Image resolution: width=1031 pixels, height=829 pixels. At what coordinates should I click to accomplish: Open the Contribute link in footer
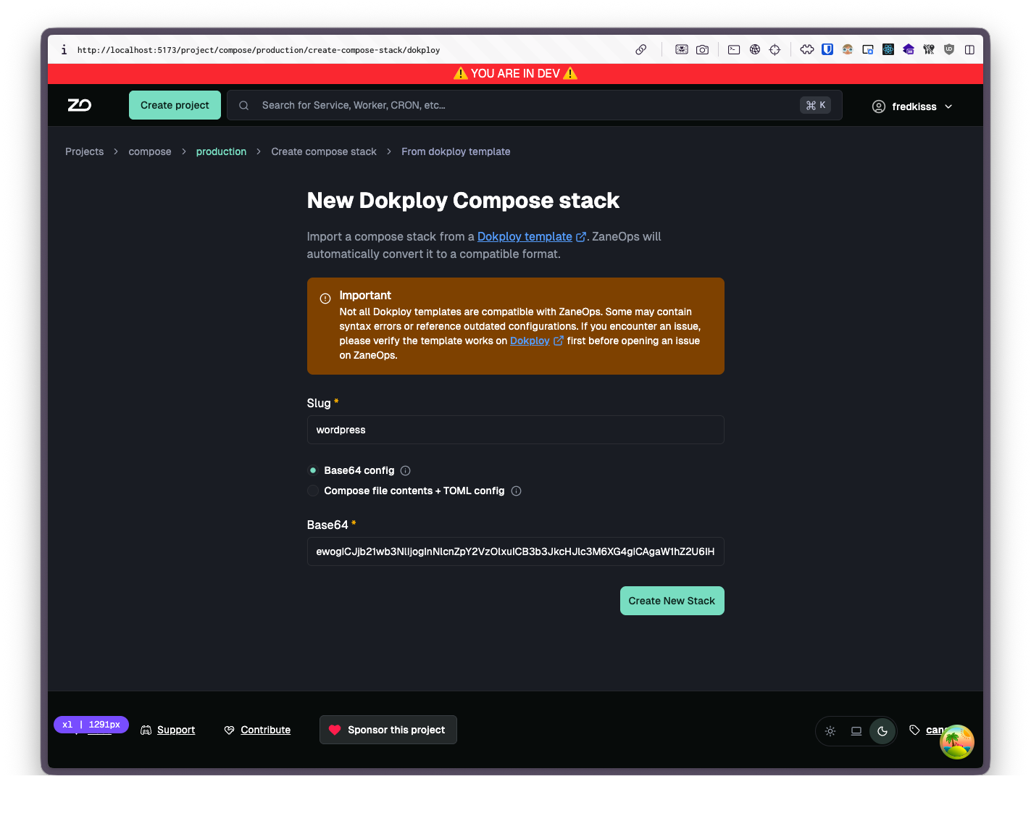pyautogui.click(x=265, y=730)
